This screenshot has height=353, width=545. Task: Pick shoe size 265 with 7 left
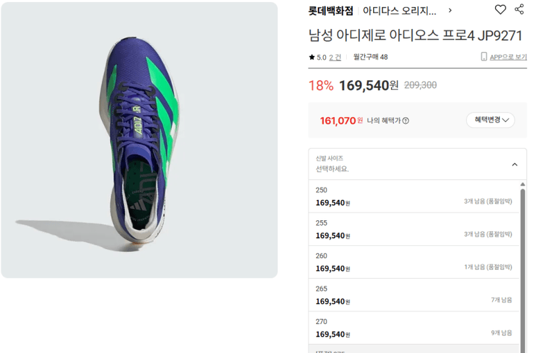[x=413, y=295]
